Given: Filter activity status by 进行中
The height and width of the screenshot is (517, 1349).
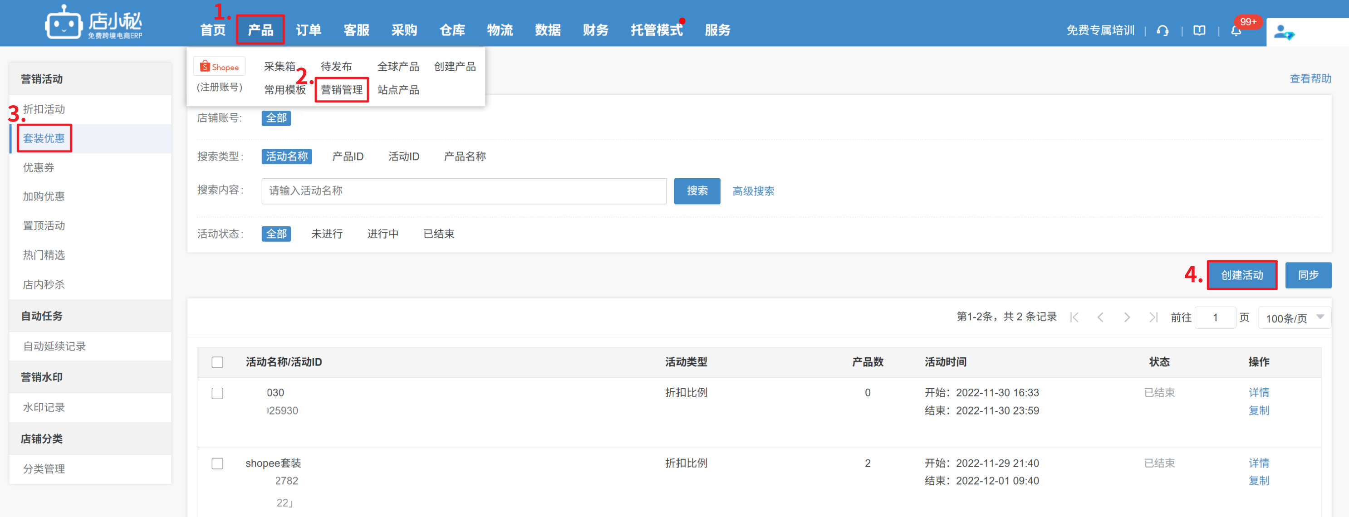Looking at the screenshot, I should [x=383, y=234].
